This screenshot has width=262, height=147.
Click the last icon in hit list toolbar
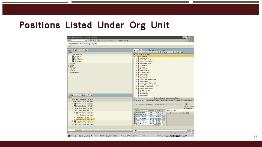(91, 95)
